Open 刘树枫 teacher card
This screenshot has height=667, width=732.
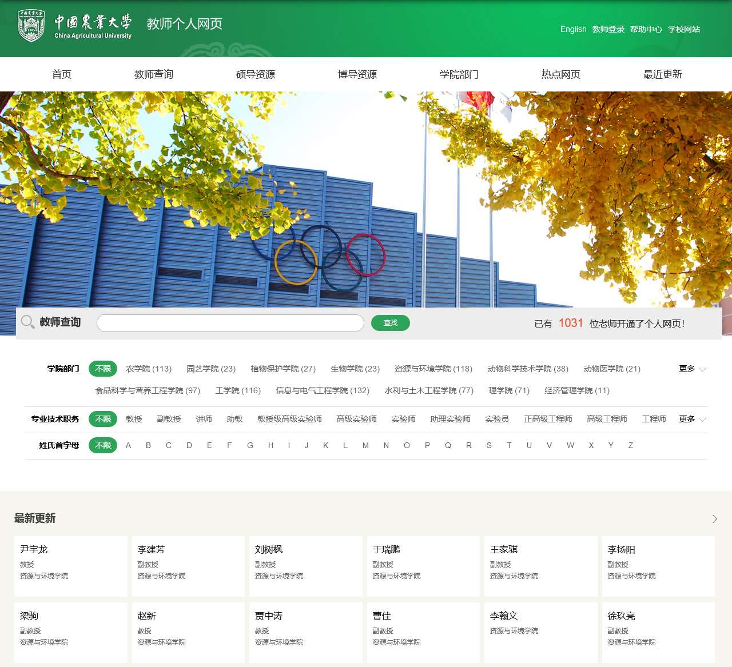(x=306, y=566)
